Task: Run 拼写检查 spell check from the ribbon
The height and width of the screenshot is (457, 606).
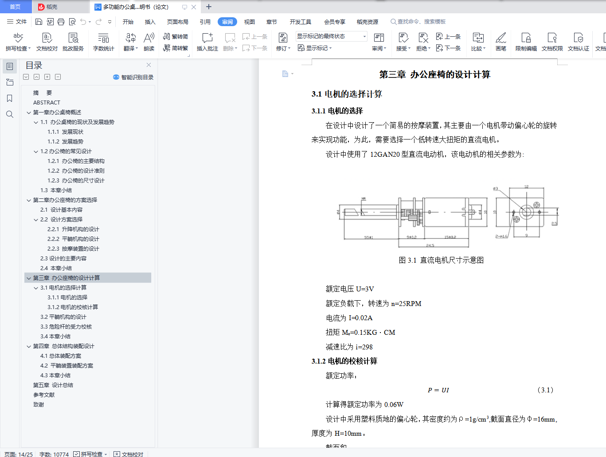Action: point(18,42)
